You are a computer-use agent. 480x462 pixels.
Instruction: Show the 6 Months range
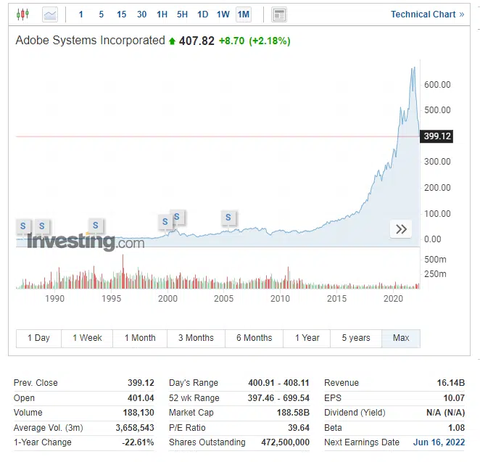pos(254,338)
